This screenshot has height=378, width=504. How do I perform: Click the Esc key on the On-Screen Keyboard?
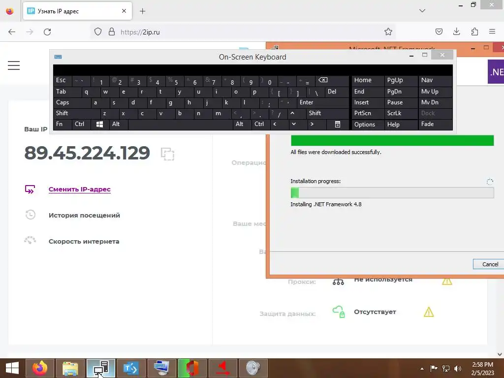pos(62,80)
